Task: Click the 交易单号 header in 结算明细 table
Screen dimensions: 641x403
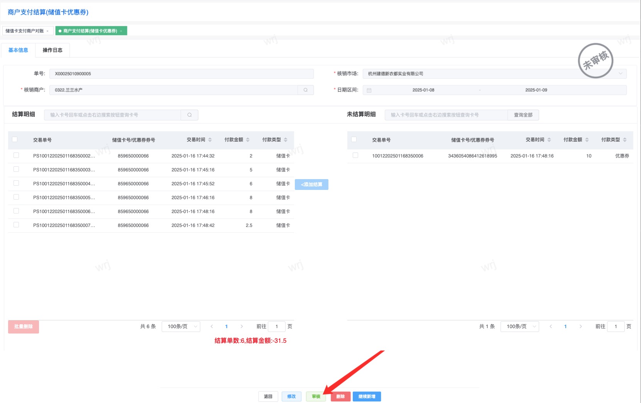Action: tap(42, 140)
